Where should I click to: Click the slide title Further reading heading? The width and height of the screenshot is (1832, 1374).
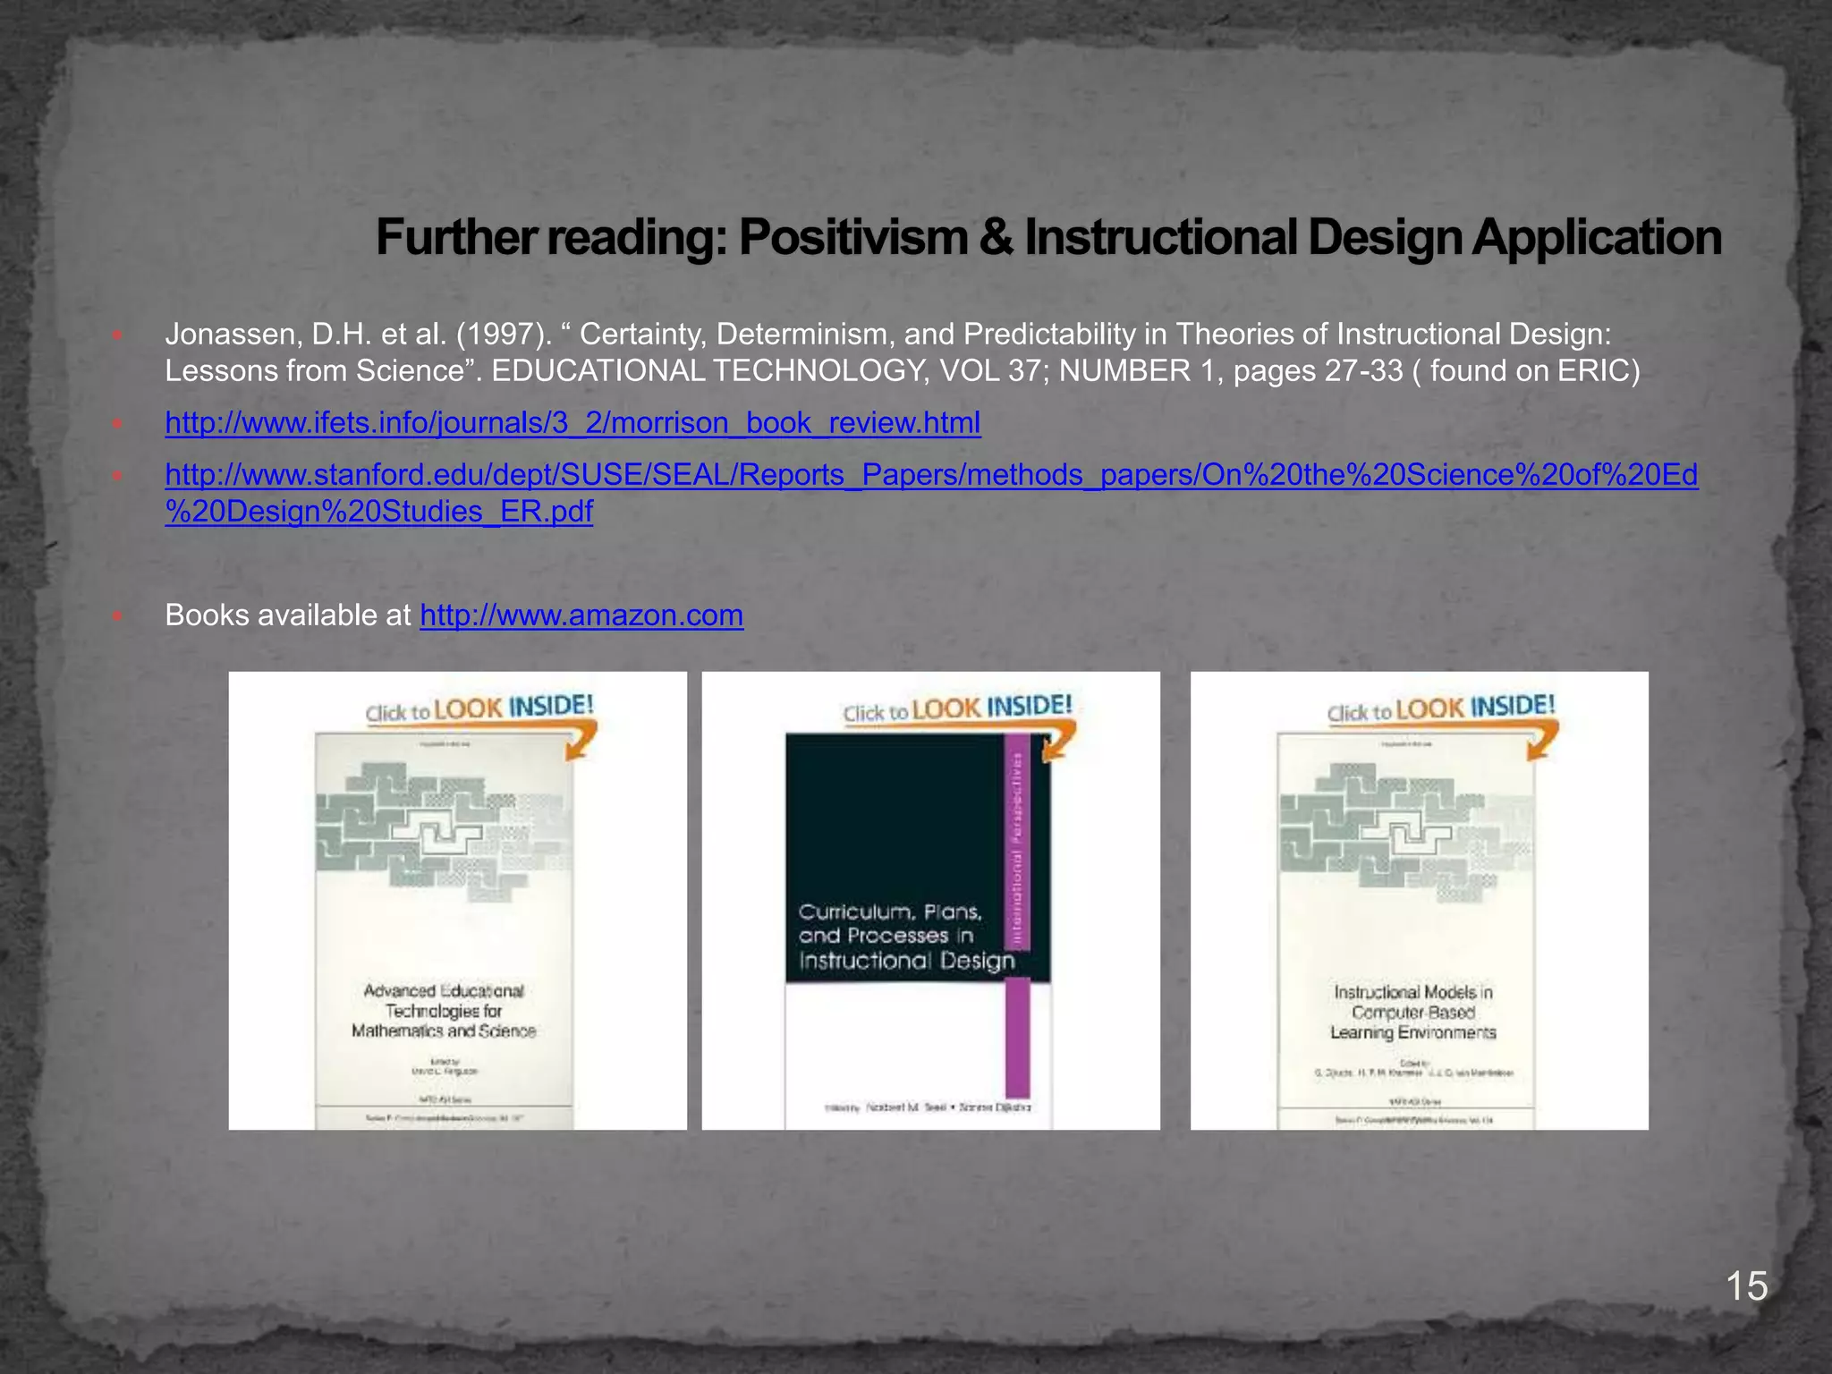point(1048,238)
